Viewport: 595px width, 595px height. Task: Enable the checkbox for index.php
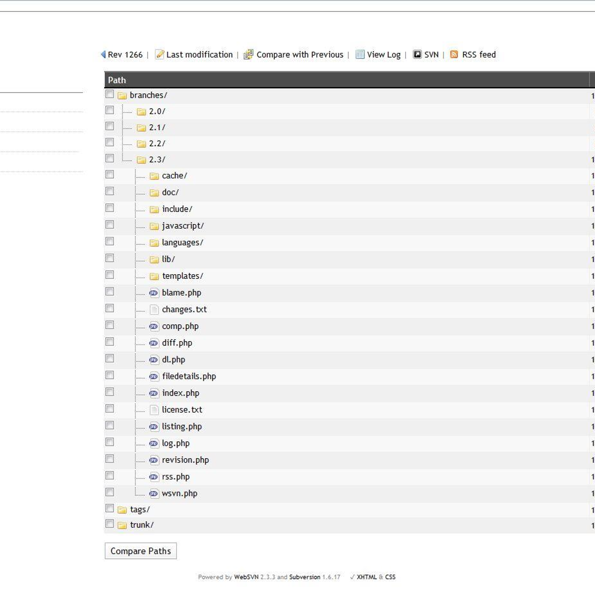(x=110, y=392)
